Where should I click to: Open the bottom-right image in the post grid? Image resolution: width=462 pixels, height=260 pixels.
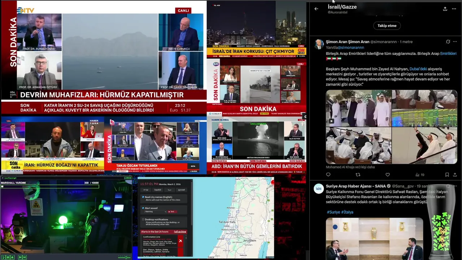(424, 145)
